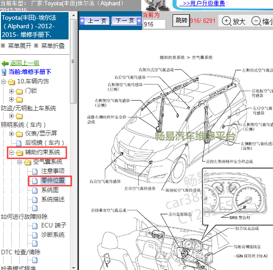Open the 后视镜（车内）document icon
The height and width of the screenshot is (270, 273).
coord(19,143)
